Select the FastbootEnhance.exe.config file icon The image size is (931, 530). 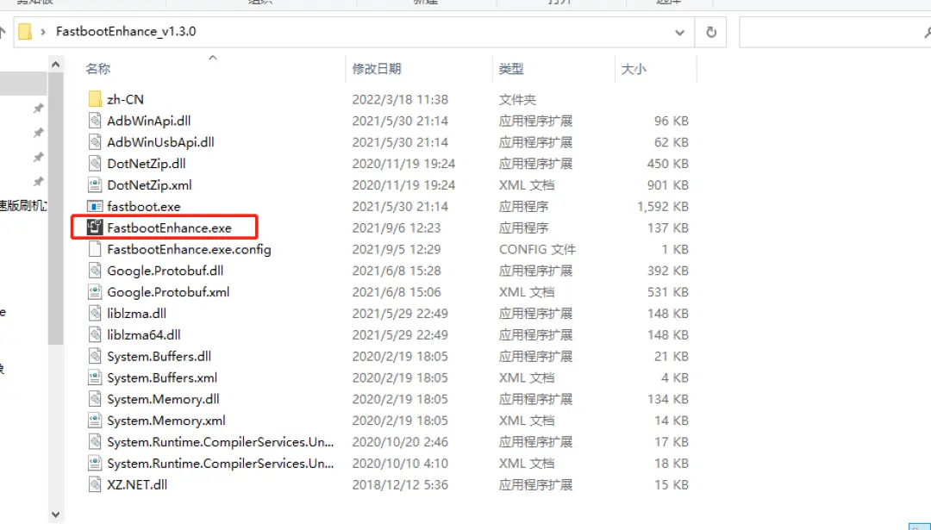click(x=95, y=249)
